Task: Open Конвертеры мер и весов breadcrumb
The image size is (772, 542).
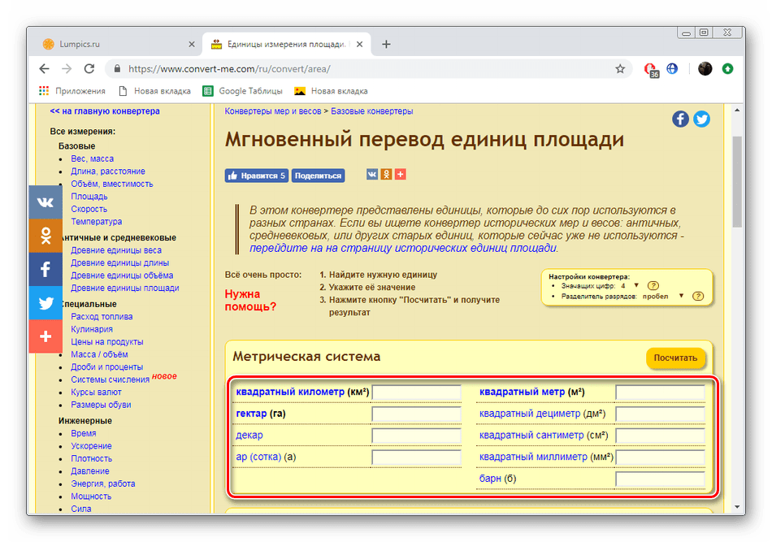Action: pyautogui.click(x=273, y=111)
